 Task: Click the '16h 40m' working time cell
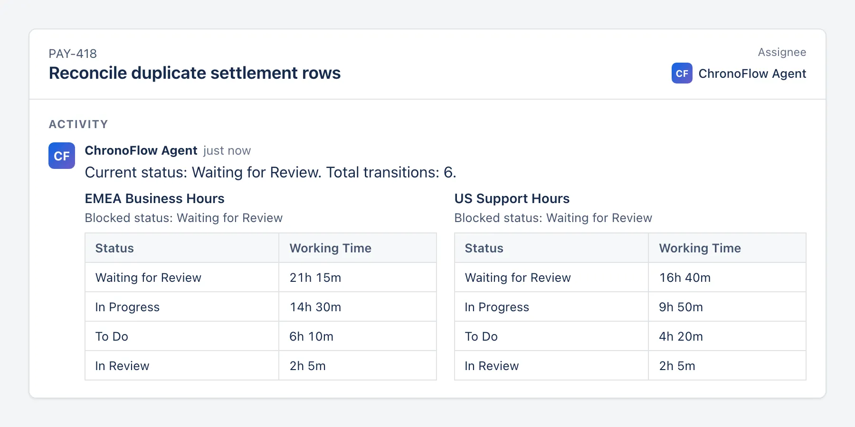727,278
